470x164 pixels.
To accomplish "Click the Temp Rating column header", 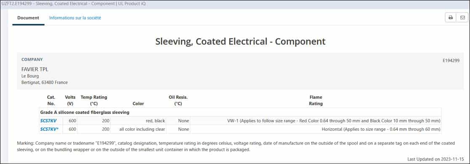I will click(x=94, y=101).
